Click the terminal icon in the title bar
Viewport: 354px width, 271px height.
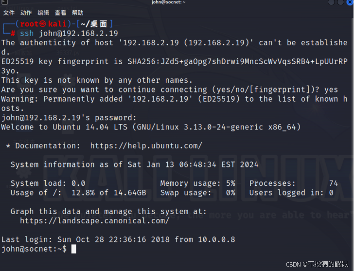[x=4, y=2]
